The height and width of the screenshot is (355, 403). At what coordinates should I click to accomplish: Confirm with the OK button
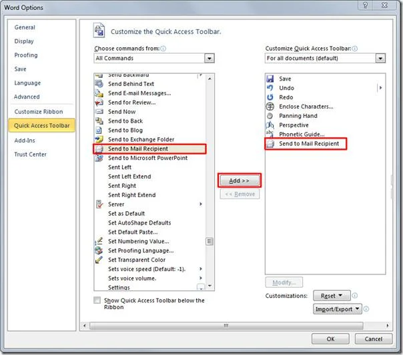(330, 339)
